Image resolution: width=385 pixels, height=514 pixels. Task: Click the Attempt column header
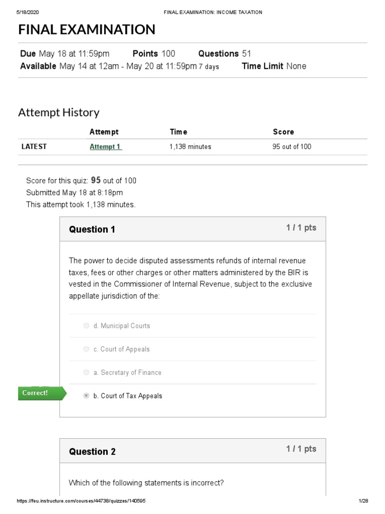[104, 132]
